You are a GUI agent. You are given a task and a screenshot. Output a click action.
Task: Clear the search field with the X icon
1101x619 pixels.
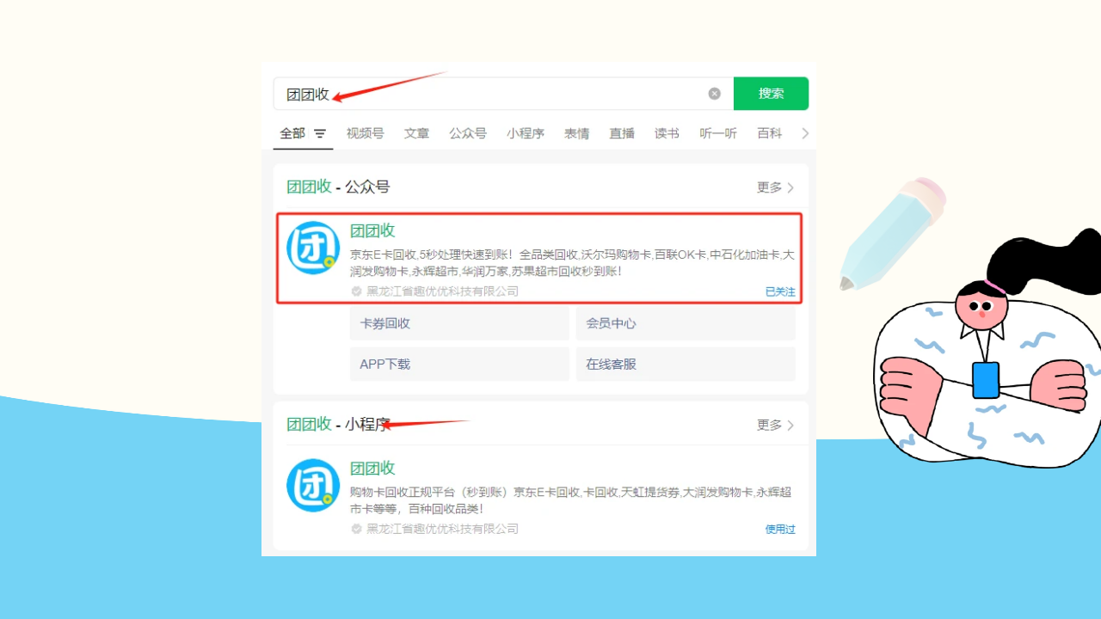714,94
